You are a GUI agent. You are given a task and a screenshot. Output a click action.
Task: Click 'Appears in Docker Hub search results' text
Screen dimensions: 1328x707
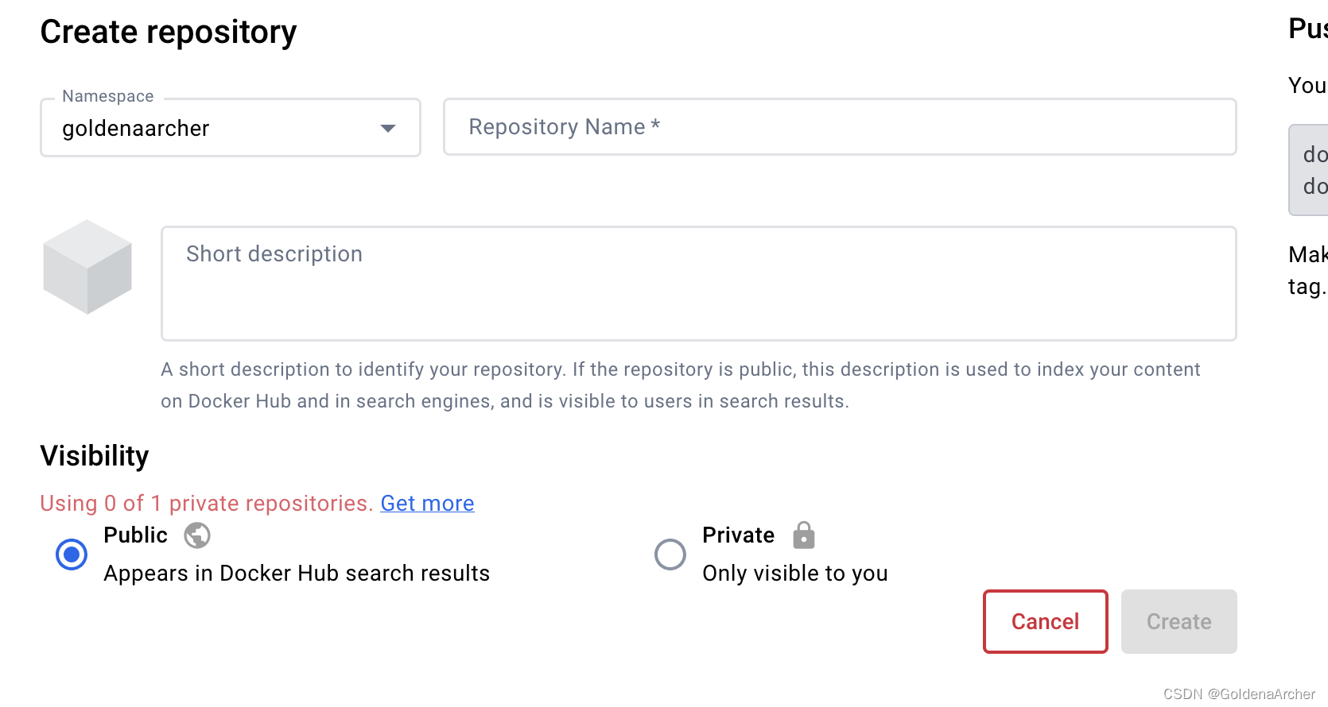point(297,573)
